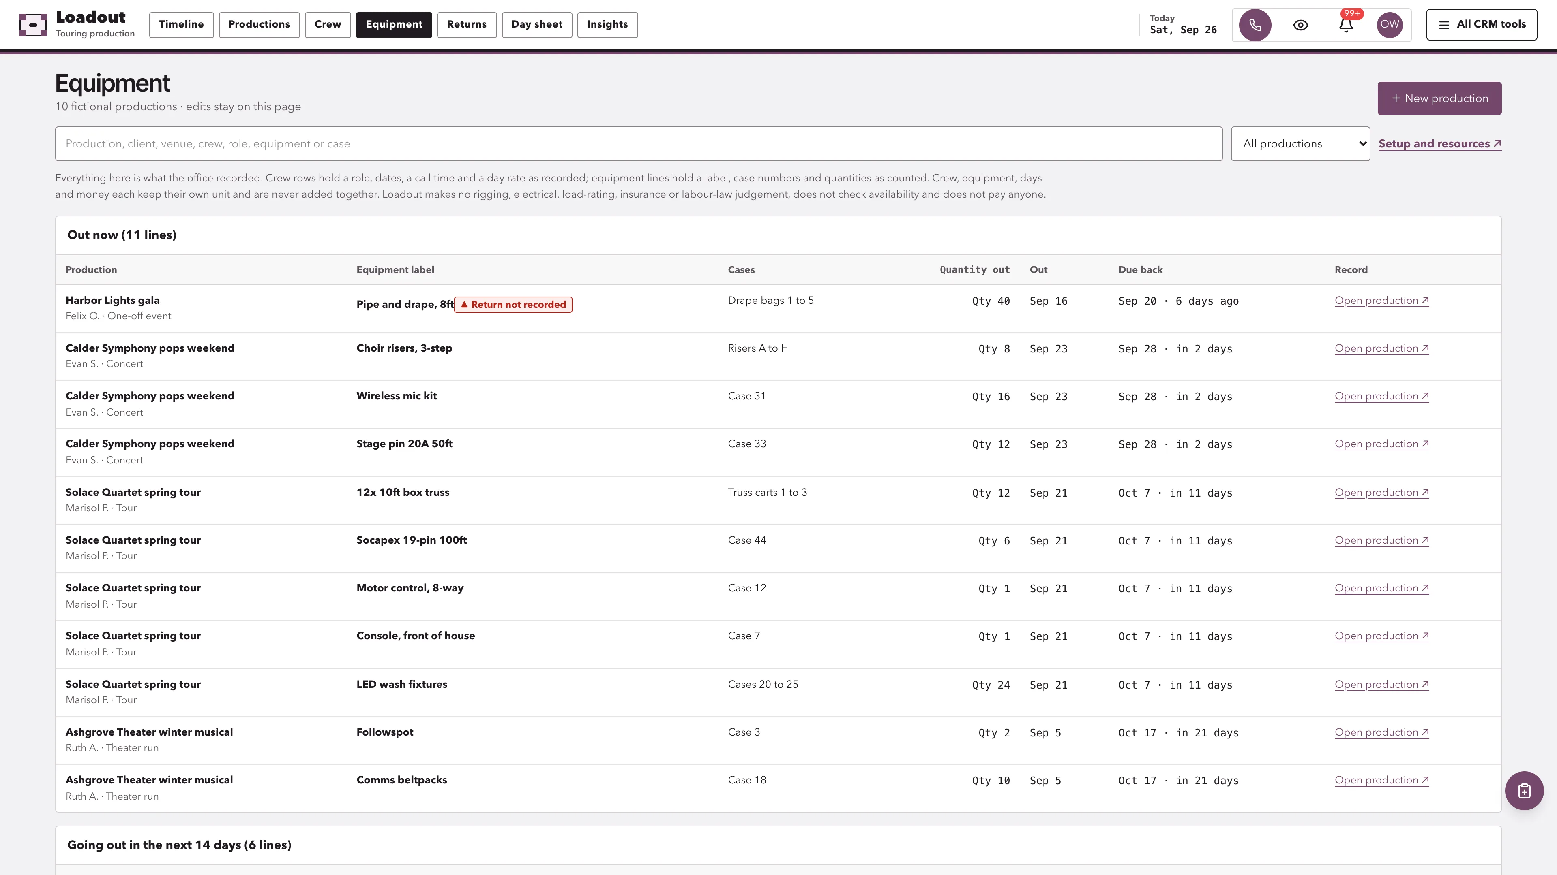Open the notifications bell icon
Viewport: 1557px width, 875px height.
(x=1345, y=25)
